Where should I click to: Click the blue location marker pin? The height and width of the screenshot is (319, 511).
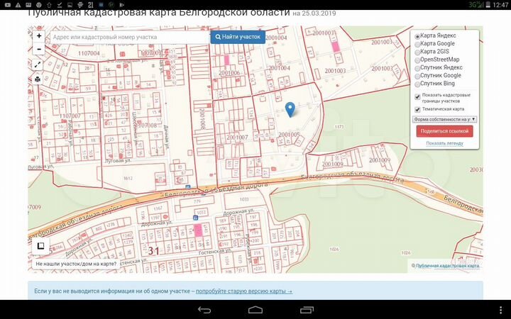[x=290, y=109]
